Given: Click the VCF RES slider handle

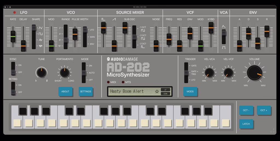Looking at the screenshot, I should point(179,46).
